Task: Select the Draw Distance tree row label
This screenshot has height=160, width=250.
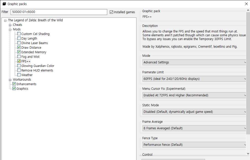Action: (31, 48)
